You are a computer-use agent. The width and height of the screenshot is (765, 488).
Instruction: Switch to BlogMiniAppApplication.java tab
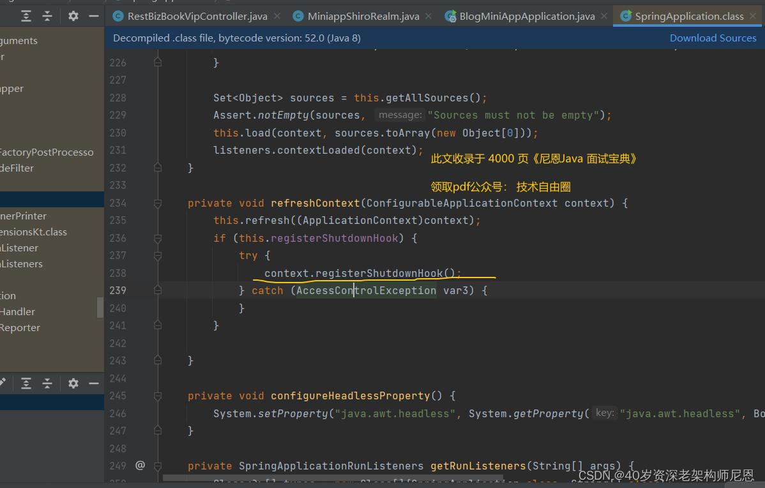pyautogui.click(x=526, y=16)
